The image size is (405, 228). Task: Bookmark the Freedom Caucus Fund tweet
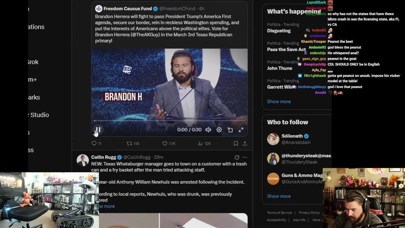236,143
